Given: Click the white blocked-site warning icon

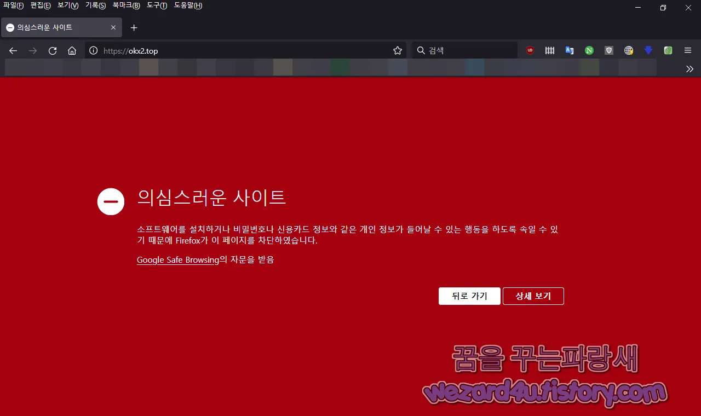Looking at the screenshot, I should (111, 201).
